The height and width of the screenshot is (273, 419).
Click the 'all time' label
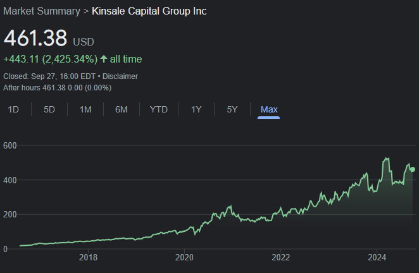point(126,59)
